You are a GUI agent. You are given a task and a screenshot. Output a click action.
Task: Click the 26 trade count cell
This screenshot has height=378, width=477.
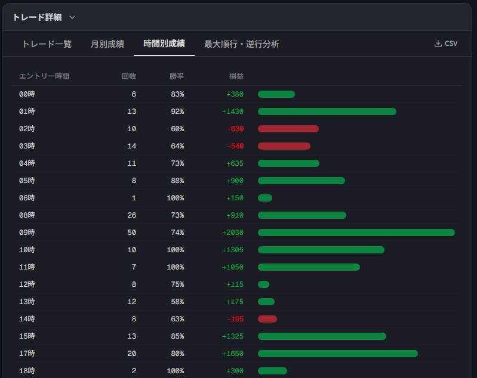point(132,215)
